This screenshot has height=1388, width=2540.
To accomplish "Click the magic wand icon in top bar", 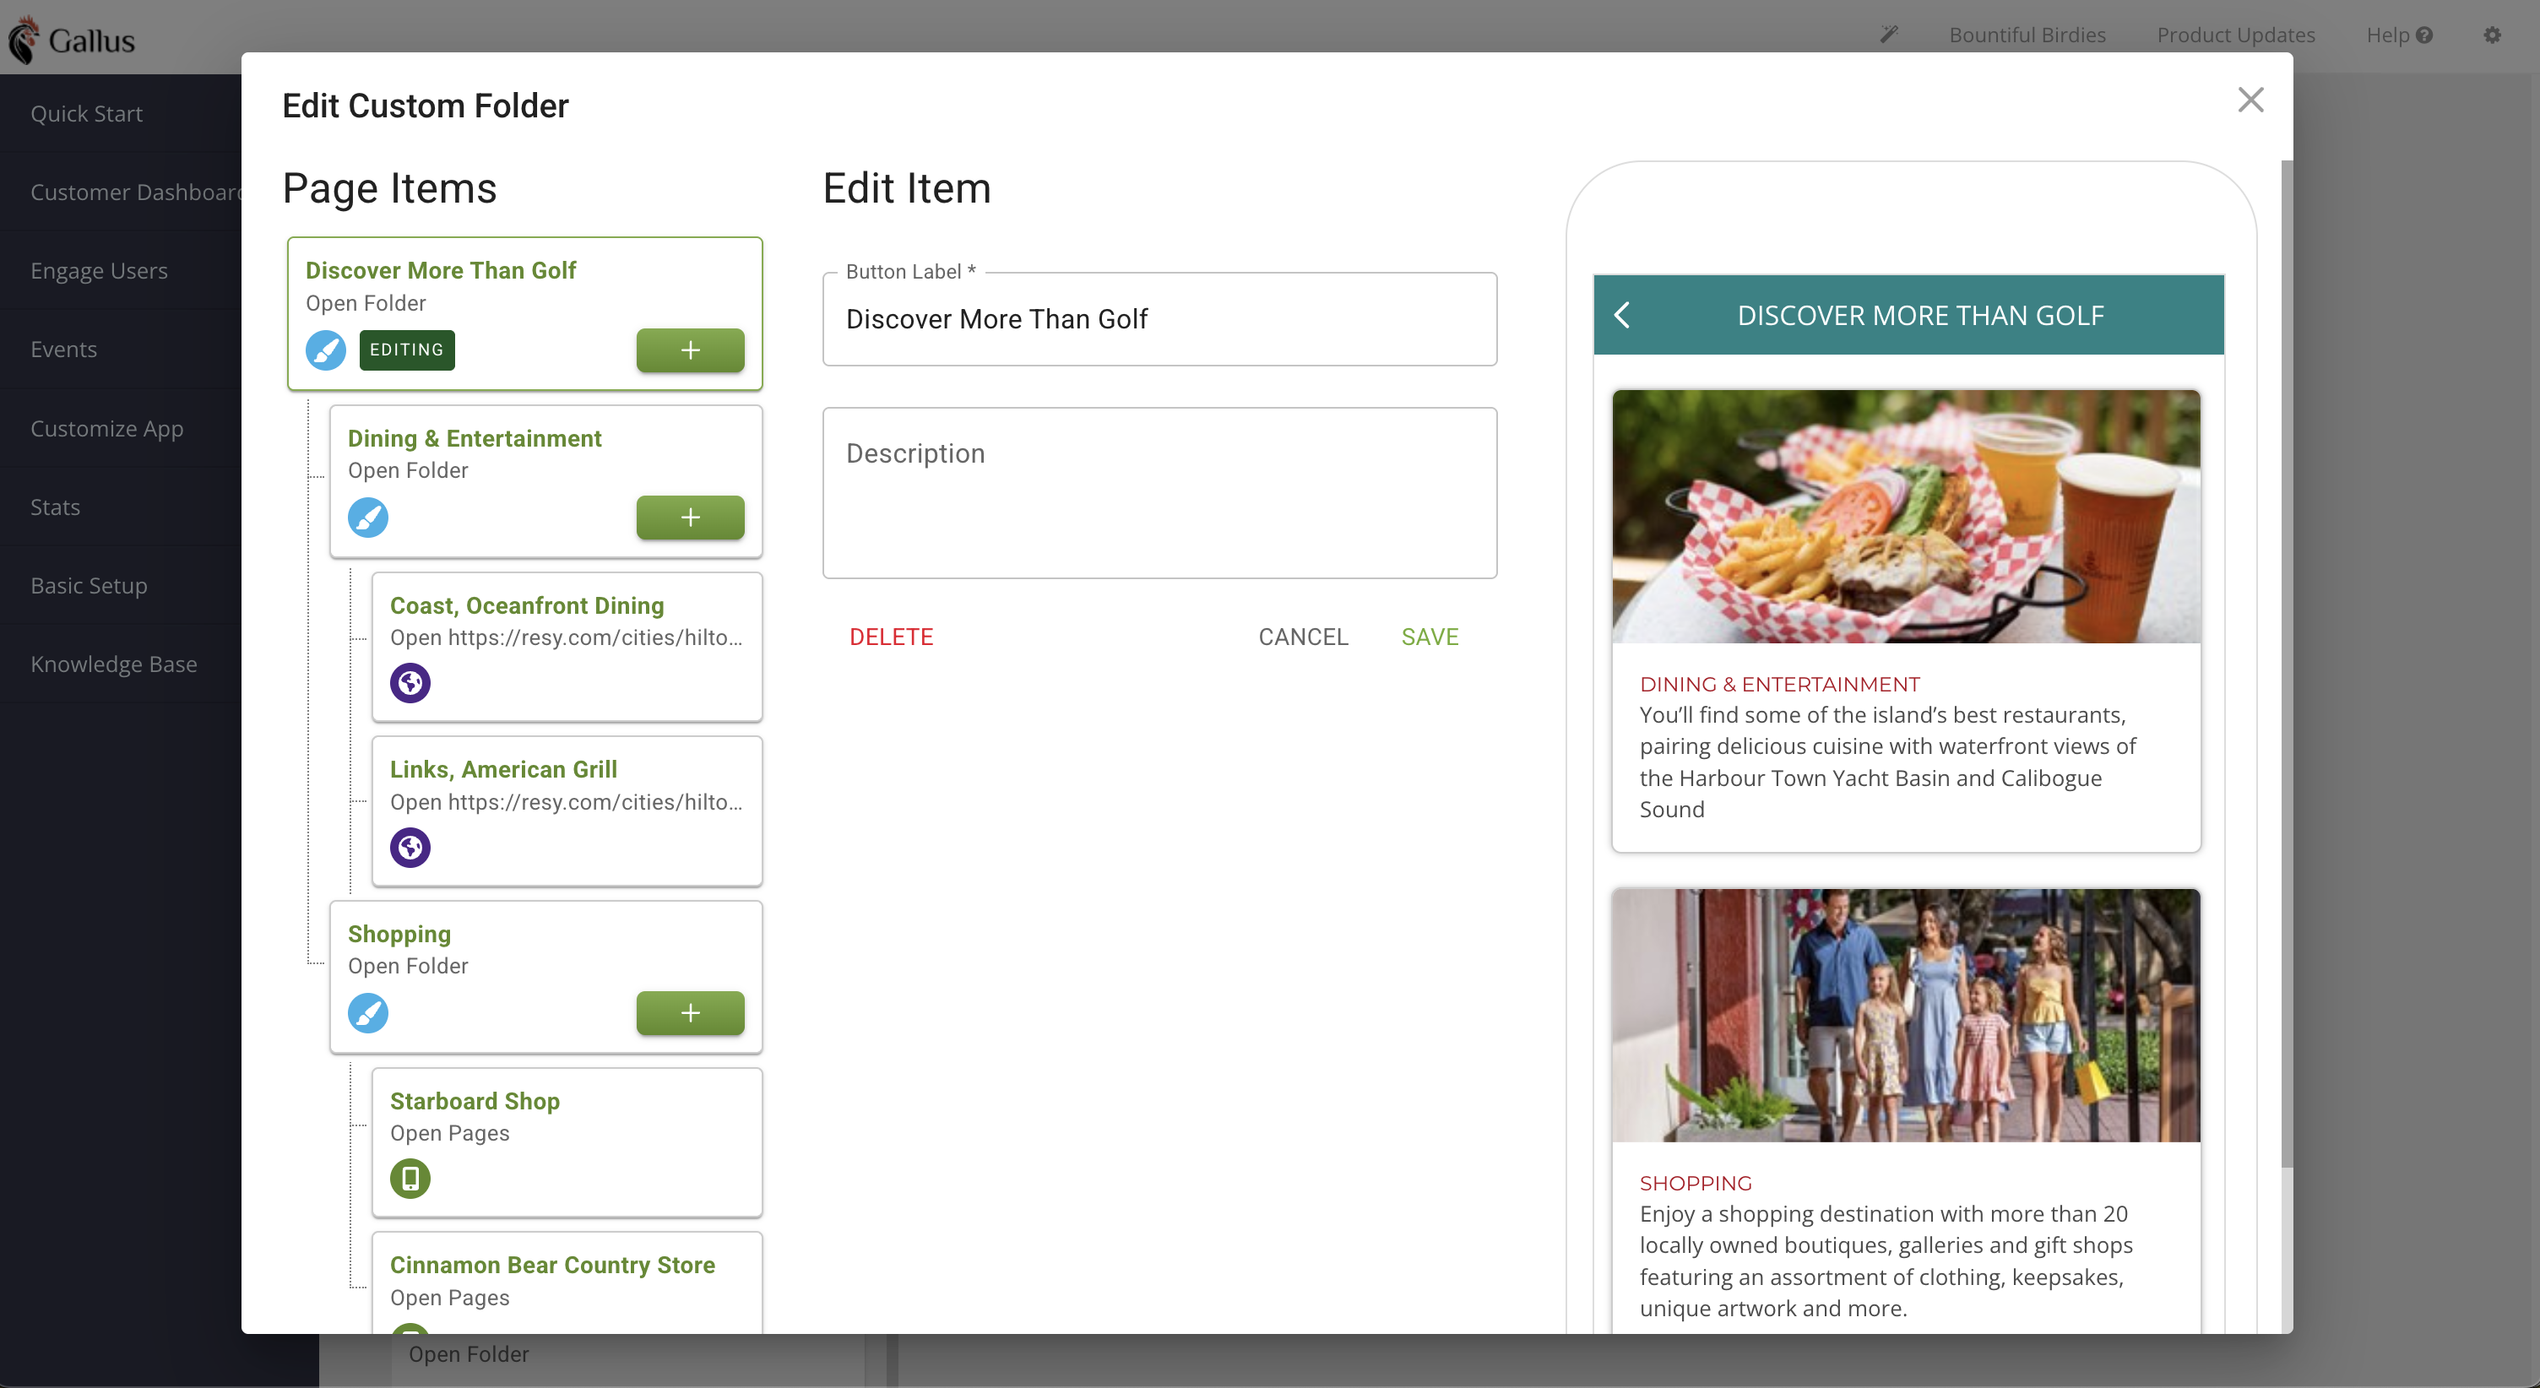I will [1888, 35].
